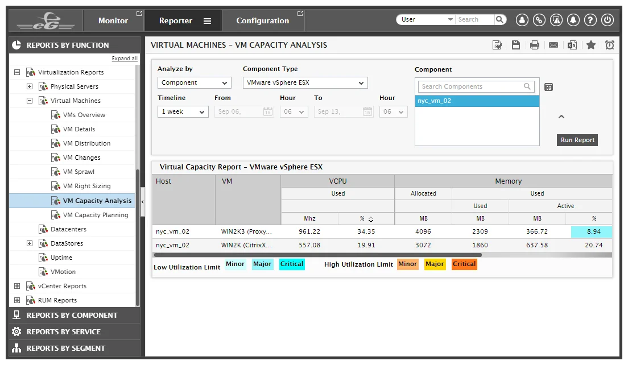Screen dimensions: 628x365
Task: Schedule the report using alarm clock icon
Action: click(x=610, y=45)
